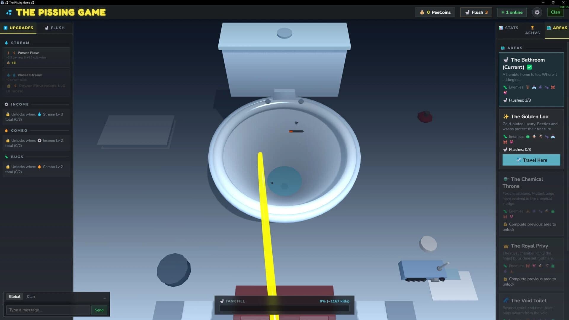Switch to the Clan chat tab
This screenshot has width=569, height=320.
click(31, 296)
